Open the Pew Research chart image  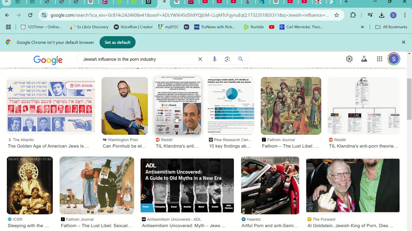tap(231, 106)
